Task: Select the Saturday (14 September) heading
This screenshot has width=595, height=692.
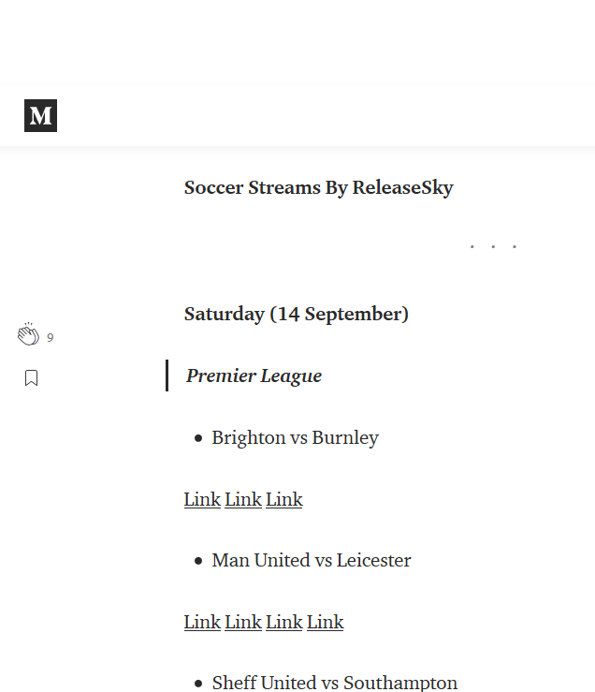Action: 297,315
